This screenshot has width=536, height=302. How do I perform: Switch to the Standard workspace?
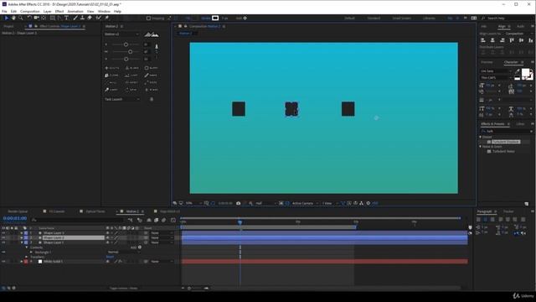374,18
